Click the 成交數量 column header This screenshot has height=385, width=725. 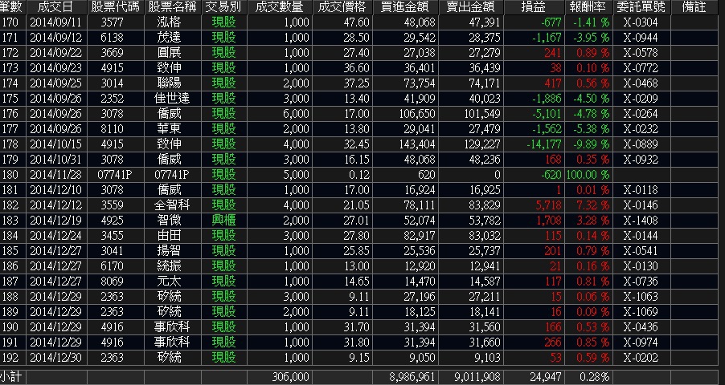point(279,7)
